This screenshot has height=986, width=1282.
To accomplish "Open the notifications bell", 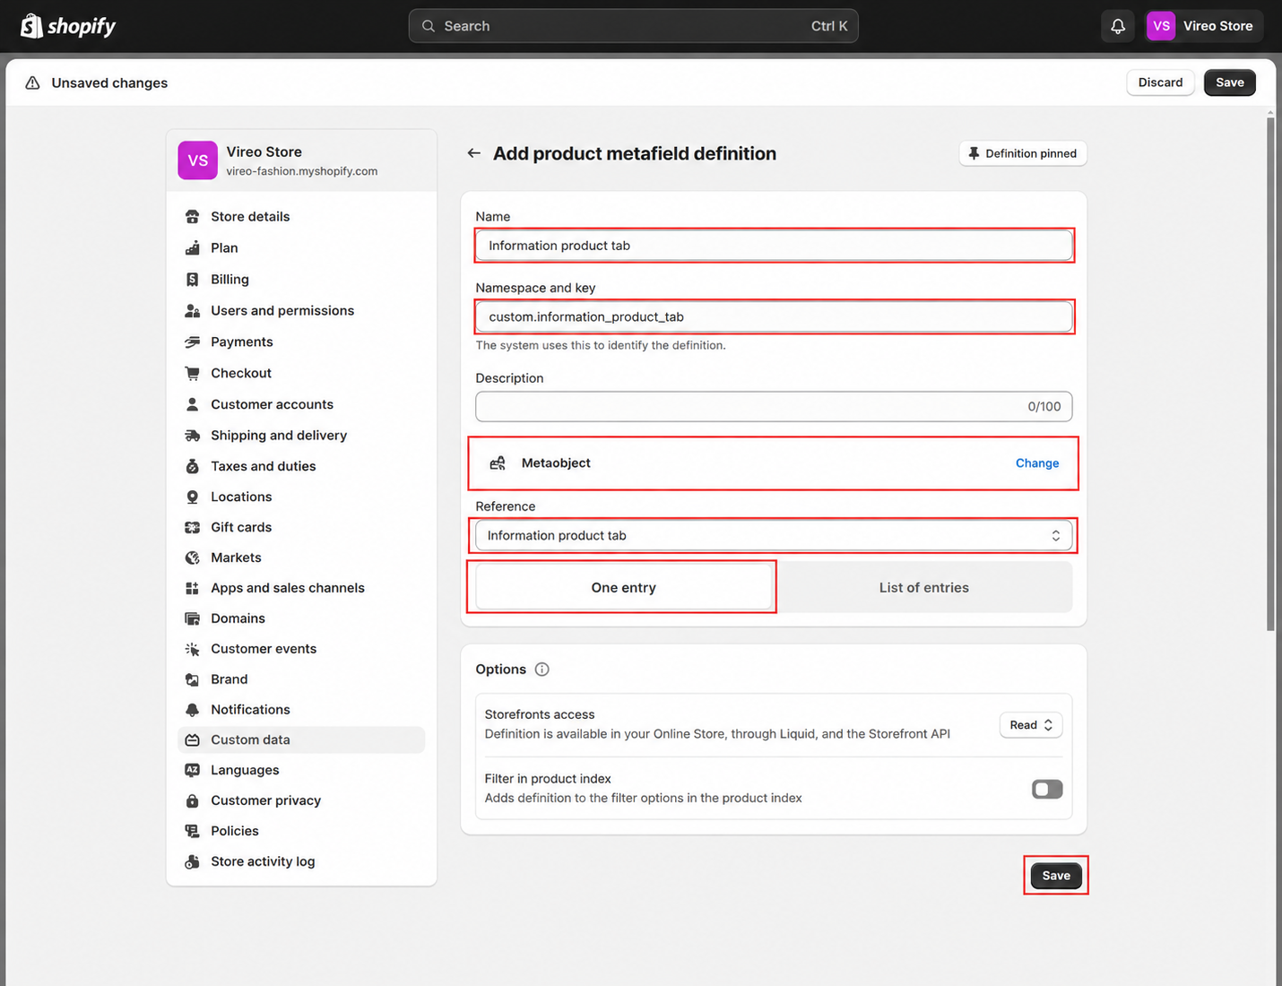I will pos(1118,26).
